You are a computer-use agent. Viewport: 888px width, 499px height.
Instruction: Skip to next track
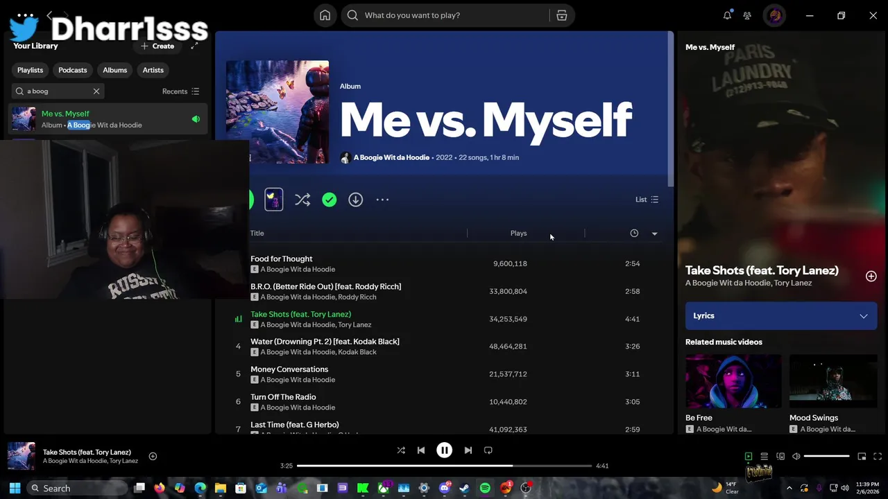[468, 450]
